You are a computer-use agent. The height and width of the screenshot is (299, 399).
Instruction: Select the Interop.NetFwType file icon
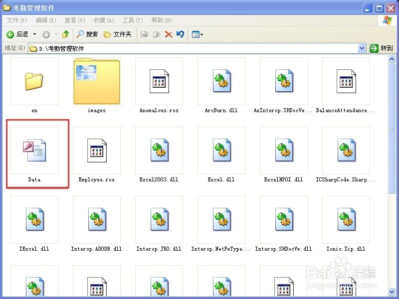click(221, 219)
